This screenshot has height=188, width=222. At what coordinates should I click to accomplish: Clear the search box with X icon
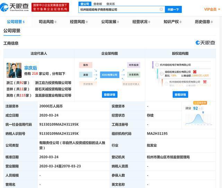coord(161,9)
